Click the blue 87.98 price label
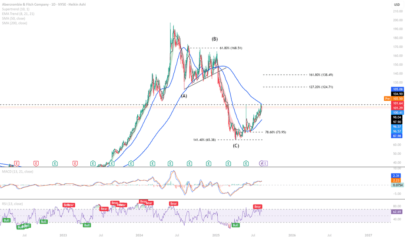 tap(397, 136)
